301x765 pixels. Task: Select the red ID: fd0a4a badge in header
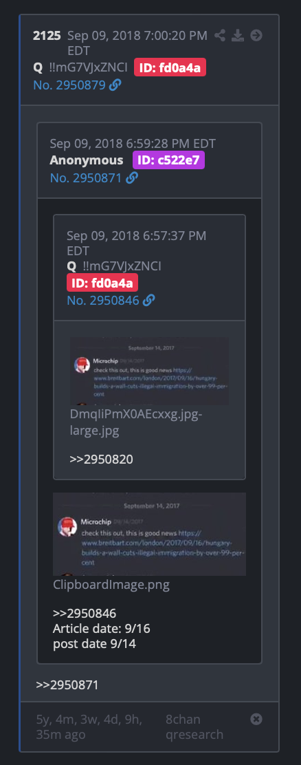(x=170, y=68)
